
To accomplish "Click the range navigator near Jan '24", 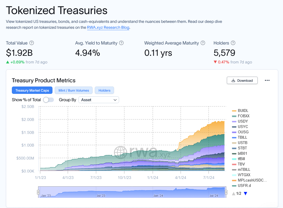I will coord(158,196).
